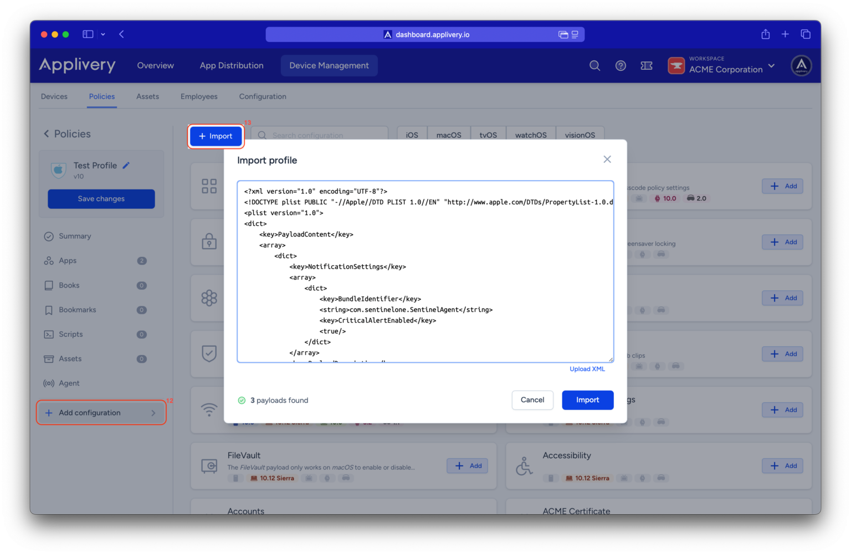
Task: Close the Import profile dialog
Action: point(607,160)
